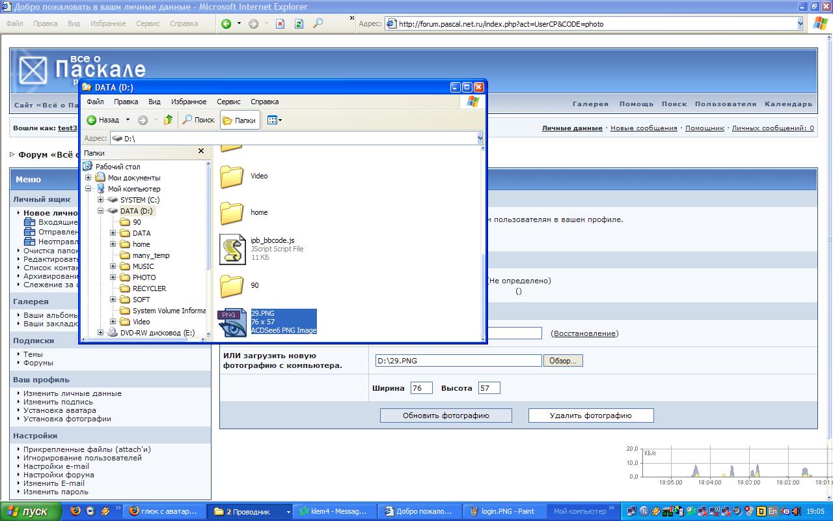The width and height of the screenshot is (833, 521).
Task: Toggle the Folders (Папки) pane button
Action: pyautogui.click(x=239, y=120)
